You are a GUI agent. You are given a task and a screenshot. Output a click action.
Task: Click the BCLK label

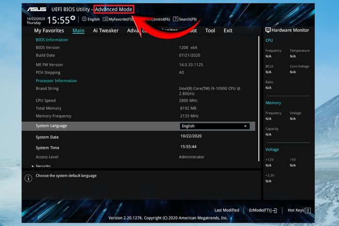(269, 66)
